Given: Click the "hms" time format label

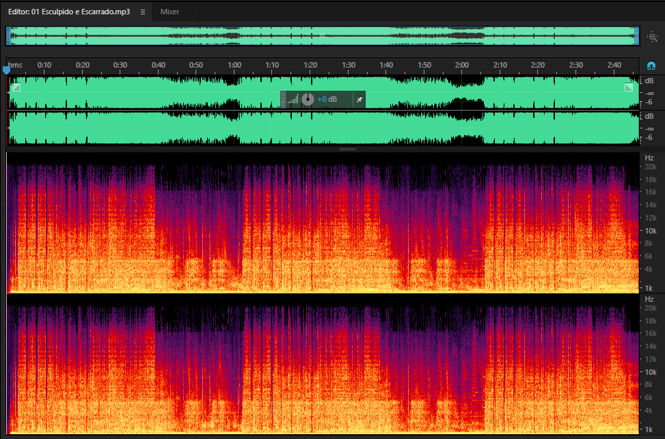Looking at the screenshot, I should 15,66.
